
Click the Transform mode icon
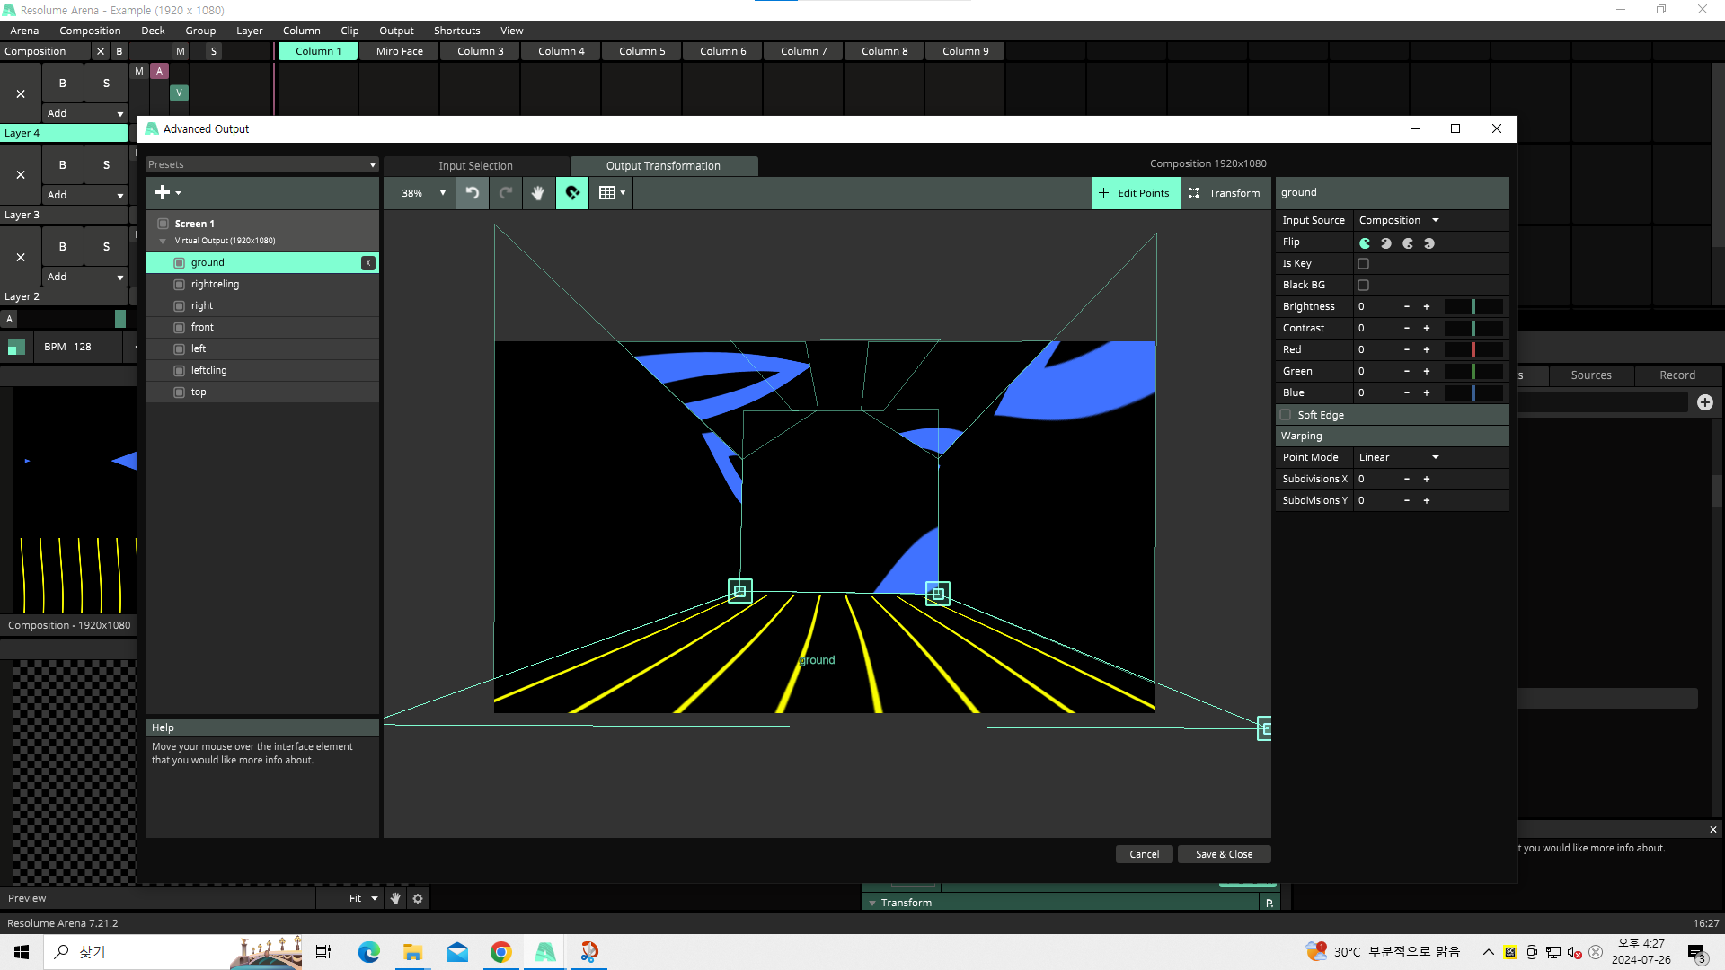pos(1194,193)
